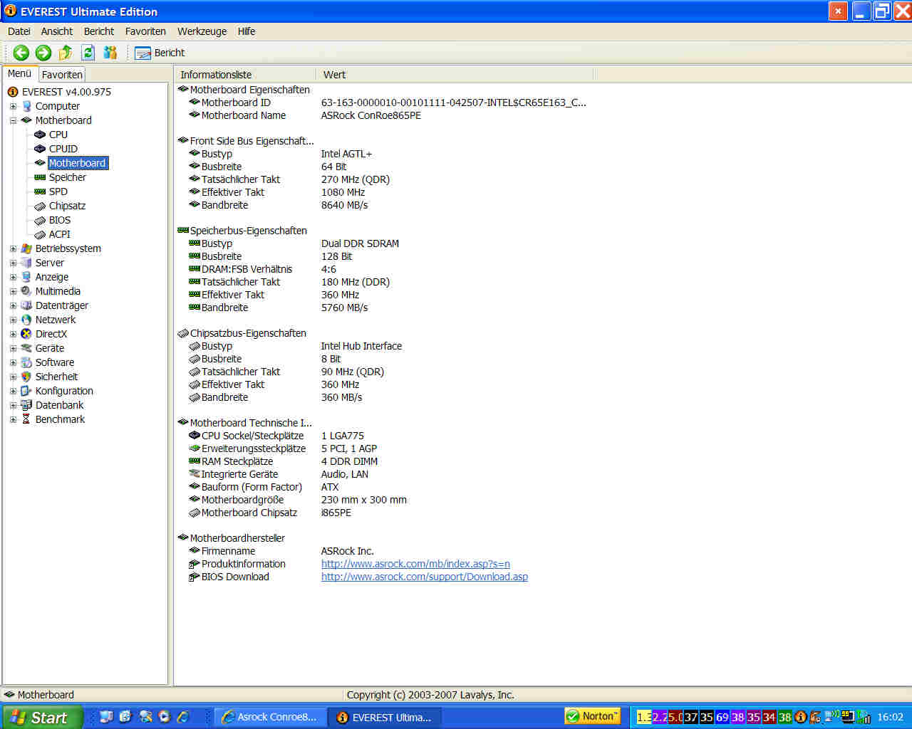
Task: Expand the Datenträger tree node
Action: point(13,305)
